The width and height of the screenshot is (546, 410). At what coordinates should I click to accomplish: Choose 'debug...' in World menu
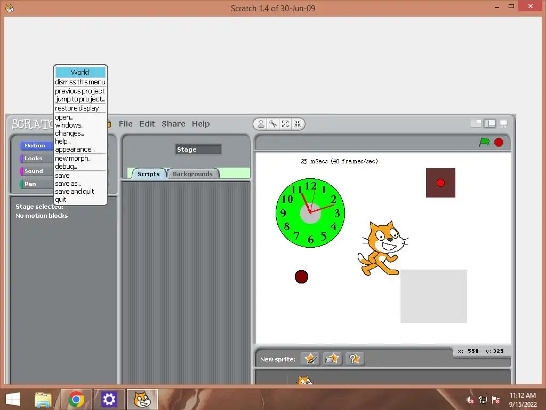click(x=81, y=167)
